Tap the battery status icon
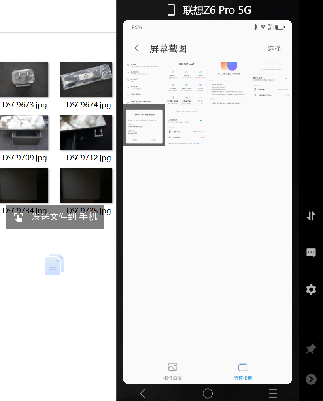 click(x=280, y=27)
